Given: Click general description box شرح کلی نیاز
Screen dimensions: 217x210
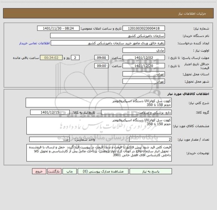Looking at the screenshot, I should pyautogui.click(x=99, y=103).
